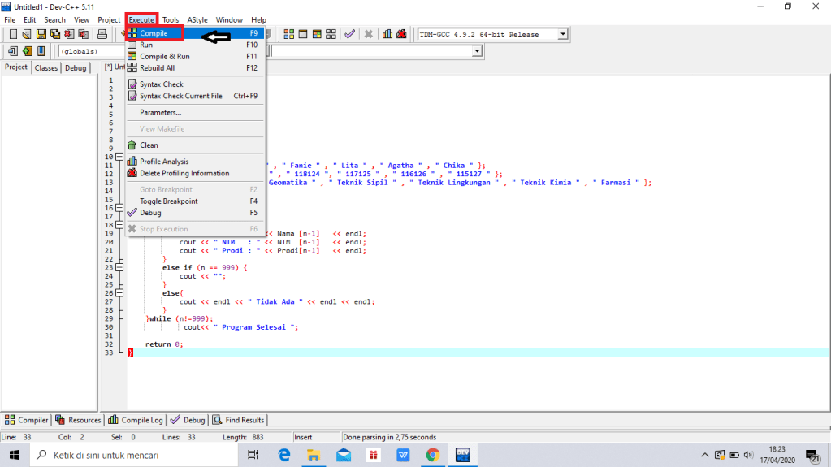Open the TDM-GCC compiler selection dropdown
Screen dimensions: 831x467
[562, 34]
